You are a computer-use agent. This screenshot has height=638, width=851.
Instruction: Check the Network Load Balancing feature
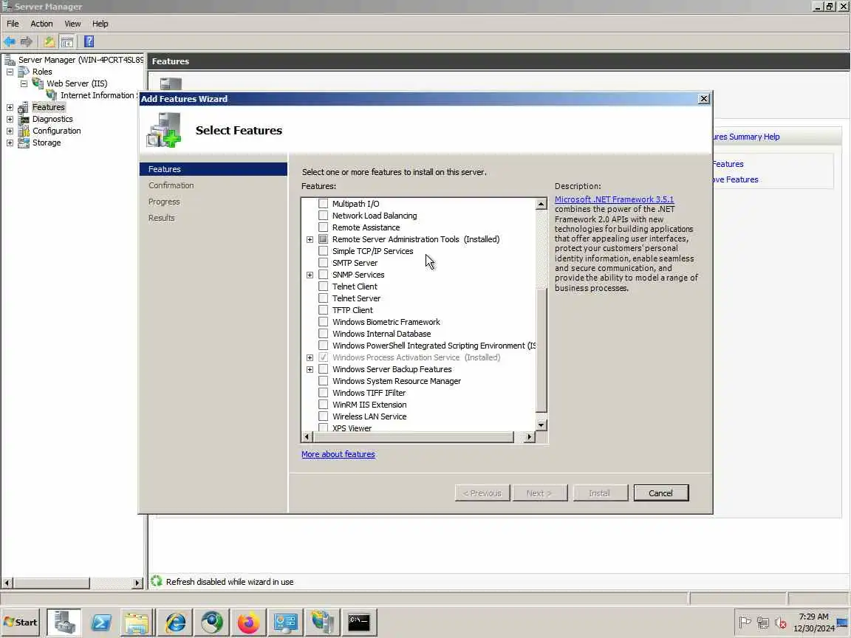point(323,216)
